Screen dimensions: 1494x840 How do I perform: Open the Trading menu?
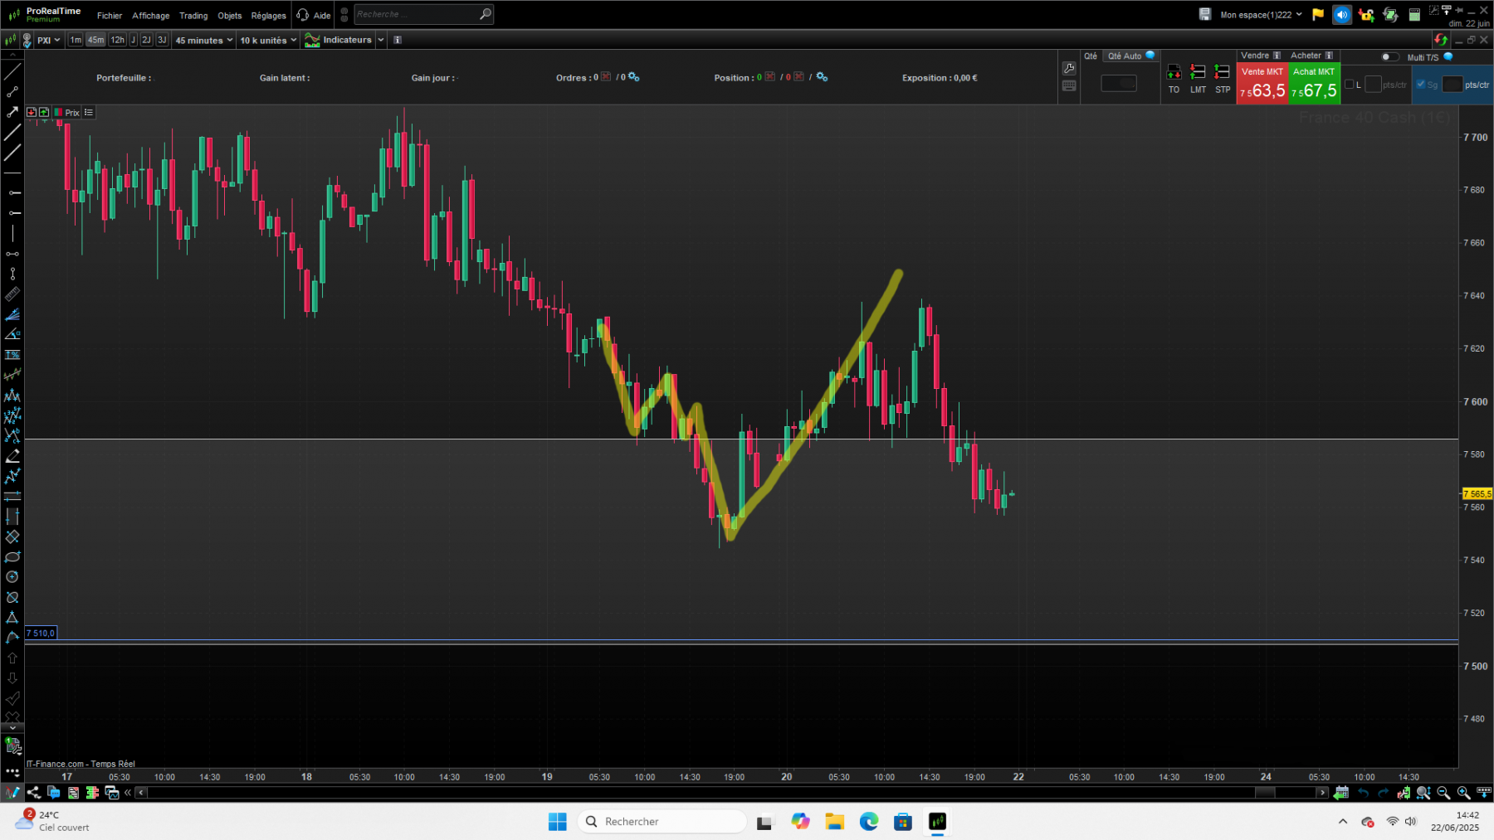tap(193, 15)
